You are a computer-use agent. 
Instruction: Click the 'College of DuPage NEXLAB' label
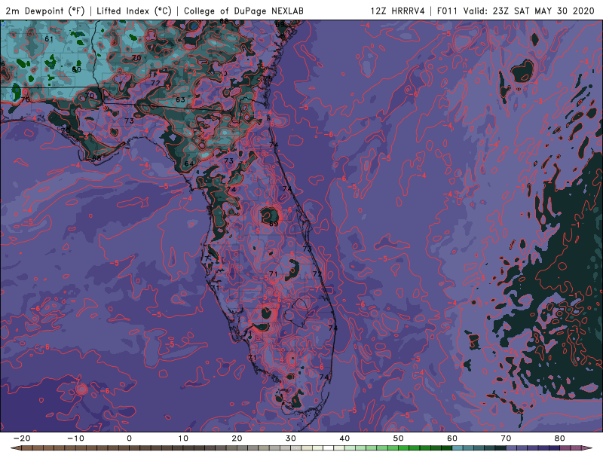243,11
